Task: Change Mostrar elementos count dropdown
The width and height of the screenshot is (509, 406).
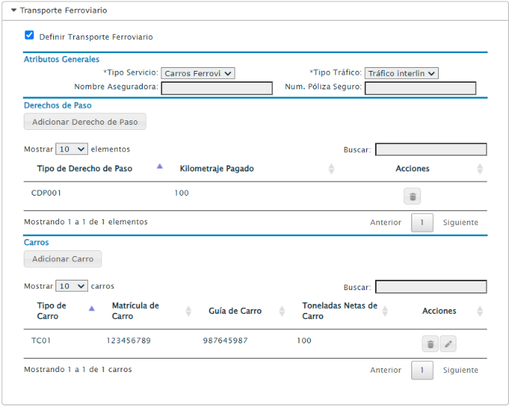Action: (x=72, y=149)
